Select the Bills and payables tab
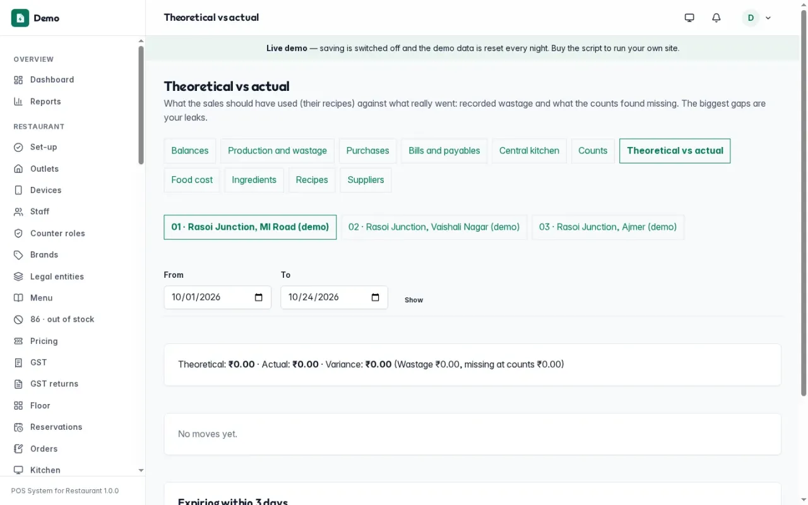This screenshot has height=505, width=808. (444, 151)
